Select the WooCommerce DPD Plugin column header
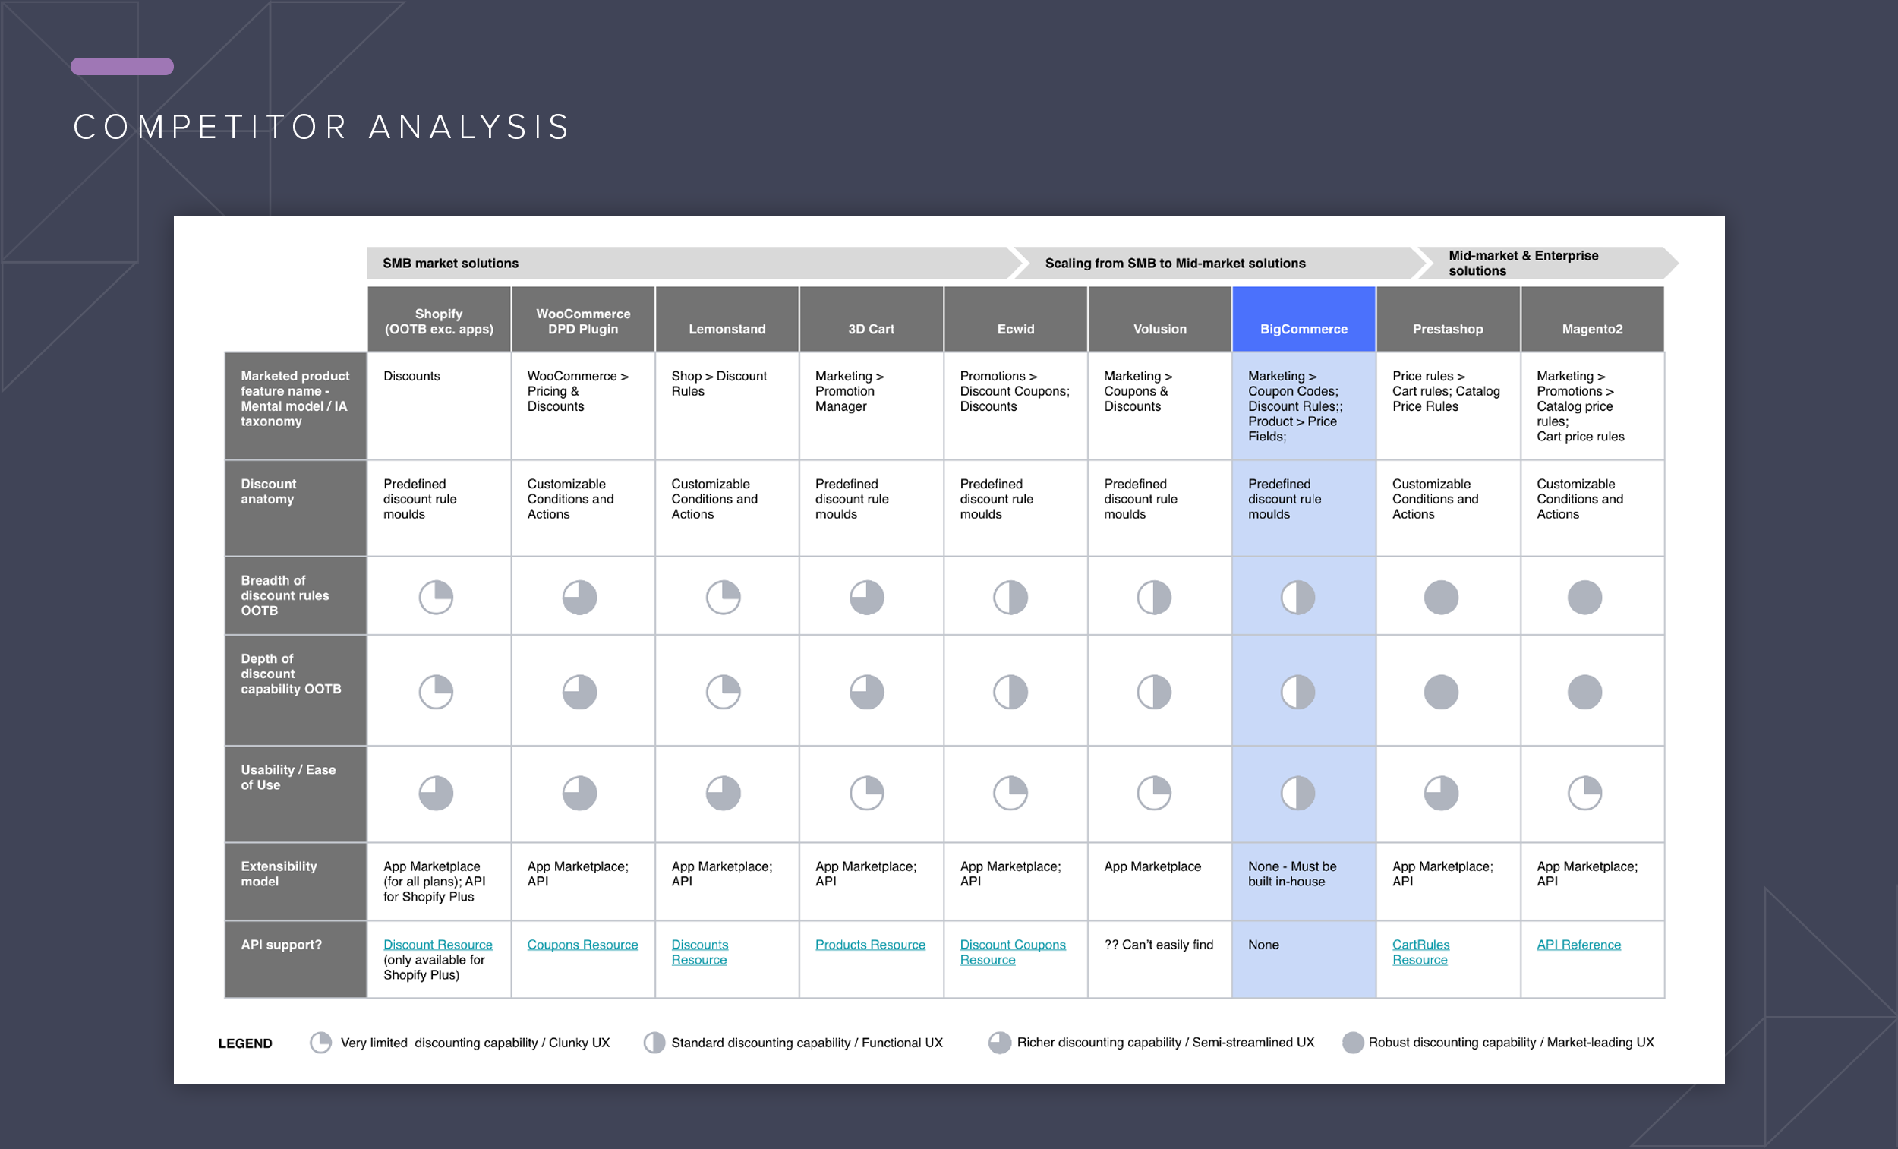 click(x=583, y=319)
